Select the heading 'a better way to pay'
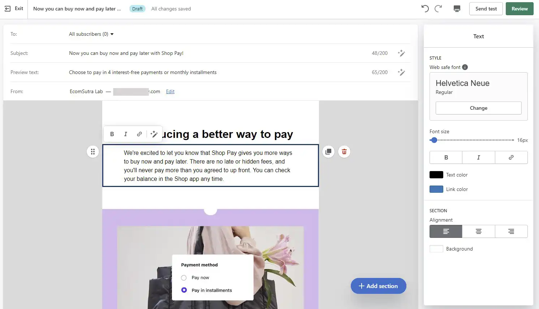This screenshot has width=539, height=309. pyautogui.click(x=242, y=134)
